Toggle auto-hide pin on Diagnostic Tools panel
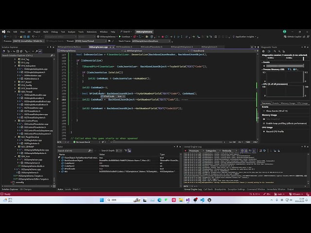 click(305, 47)
